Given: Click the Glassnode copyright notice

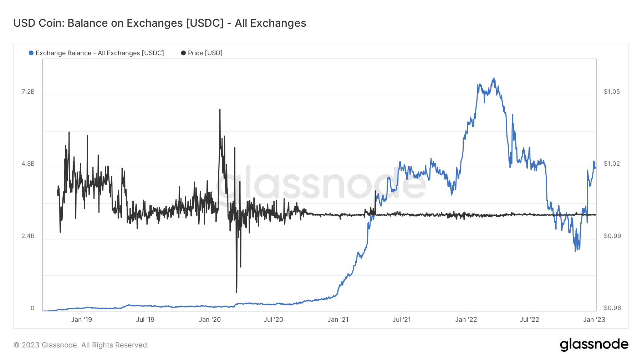Looking at the screenshot, I should [81, 345].
